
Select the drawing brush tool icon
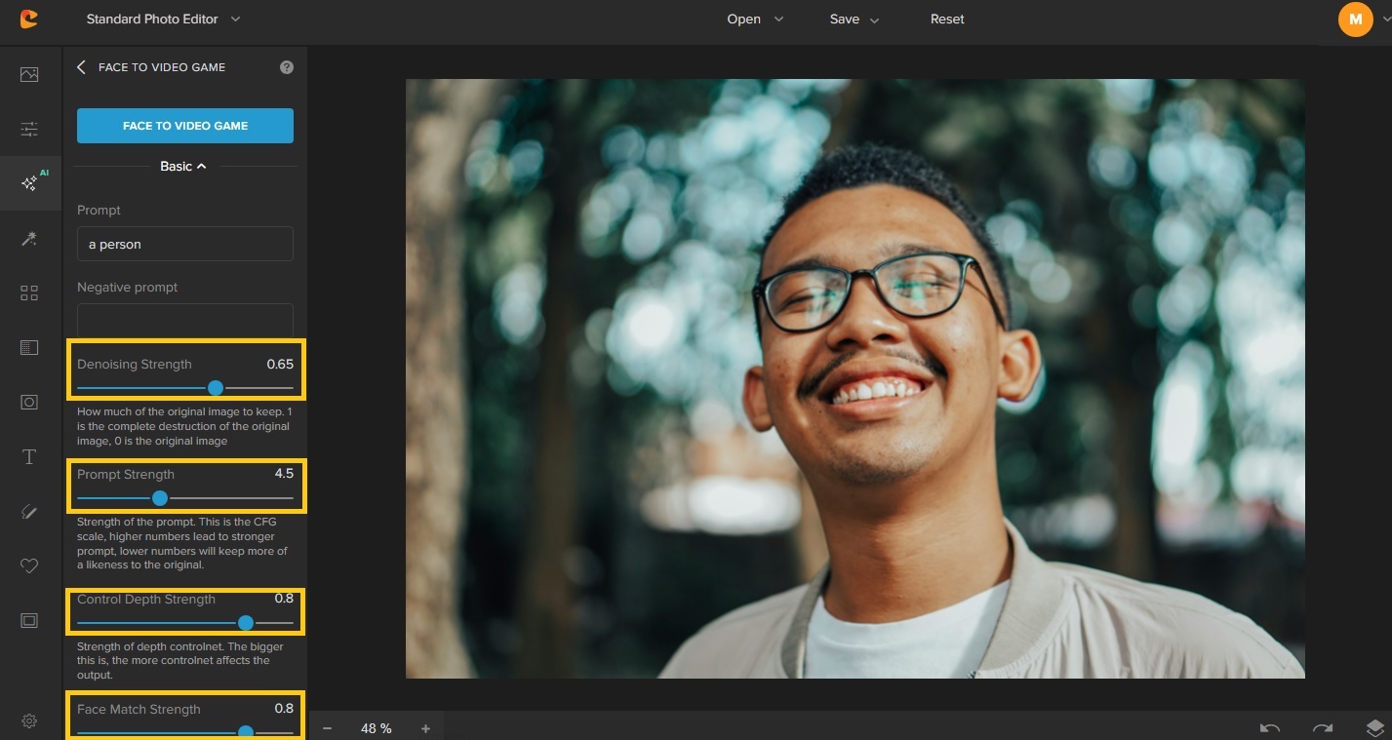[29, 512]
